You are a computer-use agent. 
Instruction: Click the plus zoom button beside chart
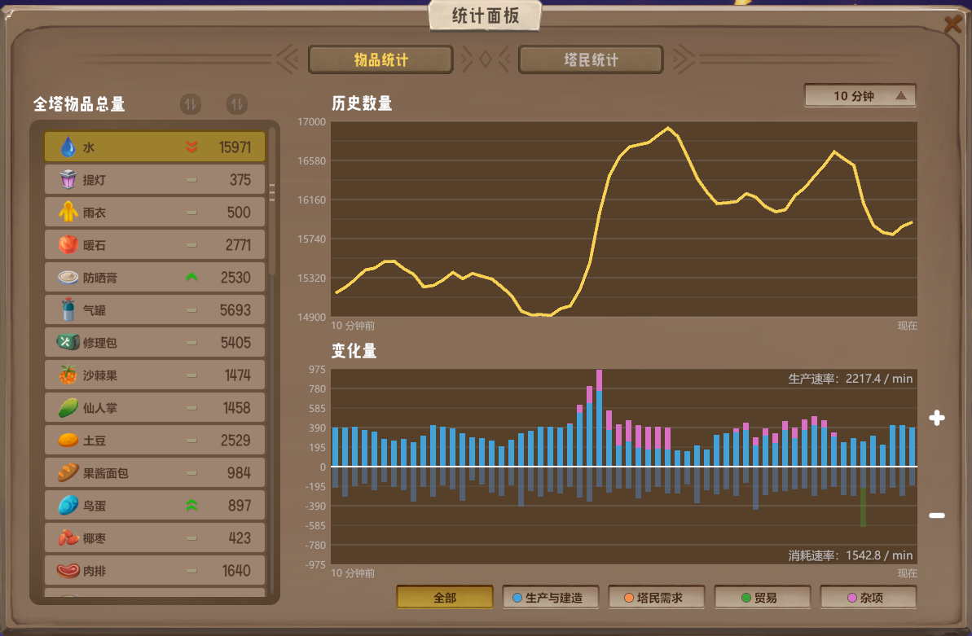pos(937,419)
